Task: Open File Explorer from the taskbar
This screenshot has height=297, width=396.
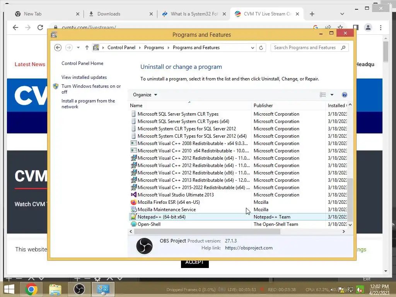Action: pyautogui.click(x=55, y=289)
